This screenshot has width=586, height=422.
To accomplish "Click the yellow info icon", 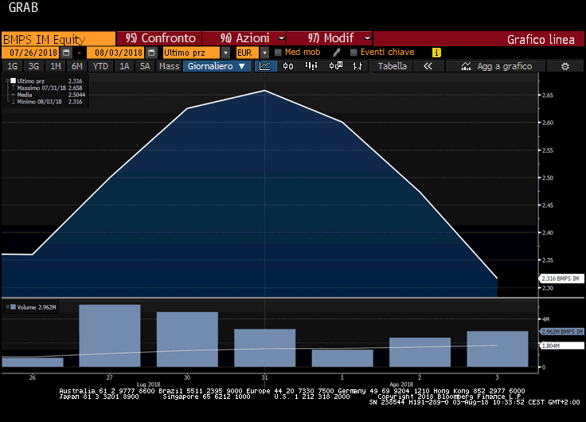I will coord(436,53).
